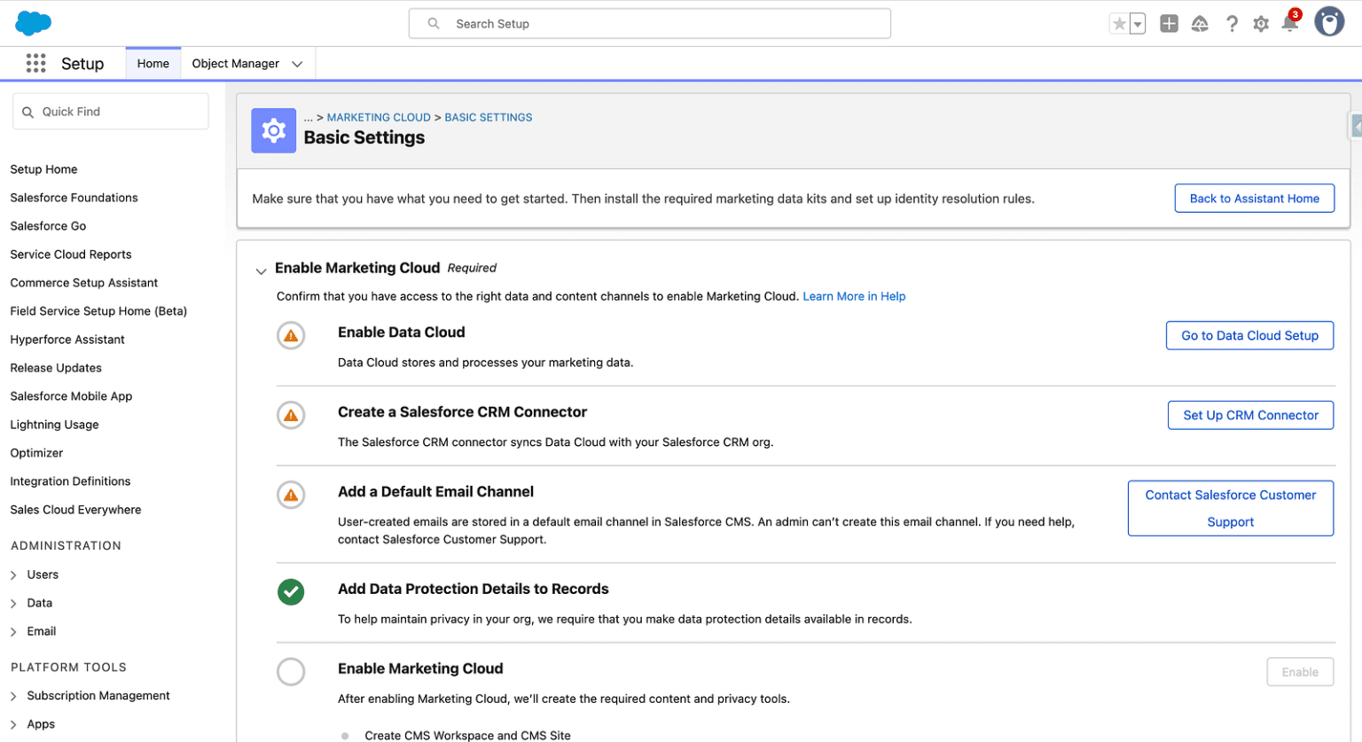The width and height of the screenshot is (1362, 742).
Task: Click green checkmark for Add Data Protection Details
Action: [x=291, y=591]
